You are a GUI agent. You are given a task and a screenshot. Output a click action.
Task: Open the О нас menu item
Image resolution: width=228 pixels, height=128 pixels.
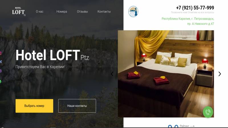coord(40,11)
